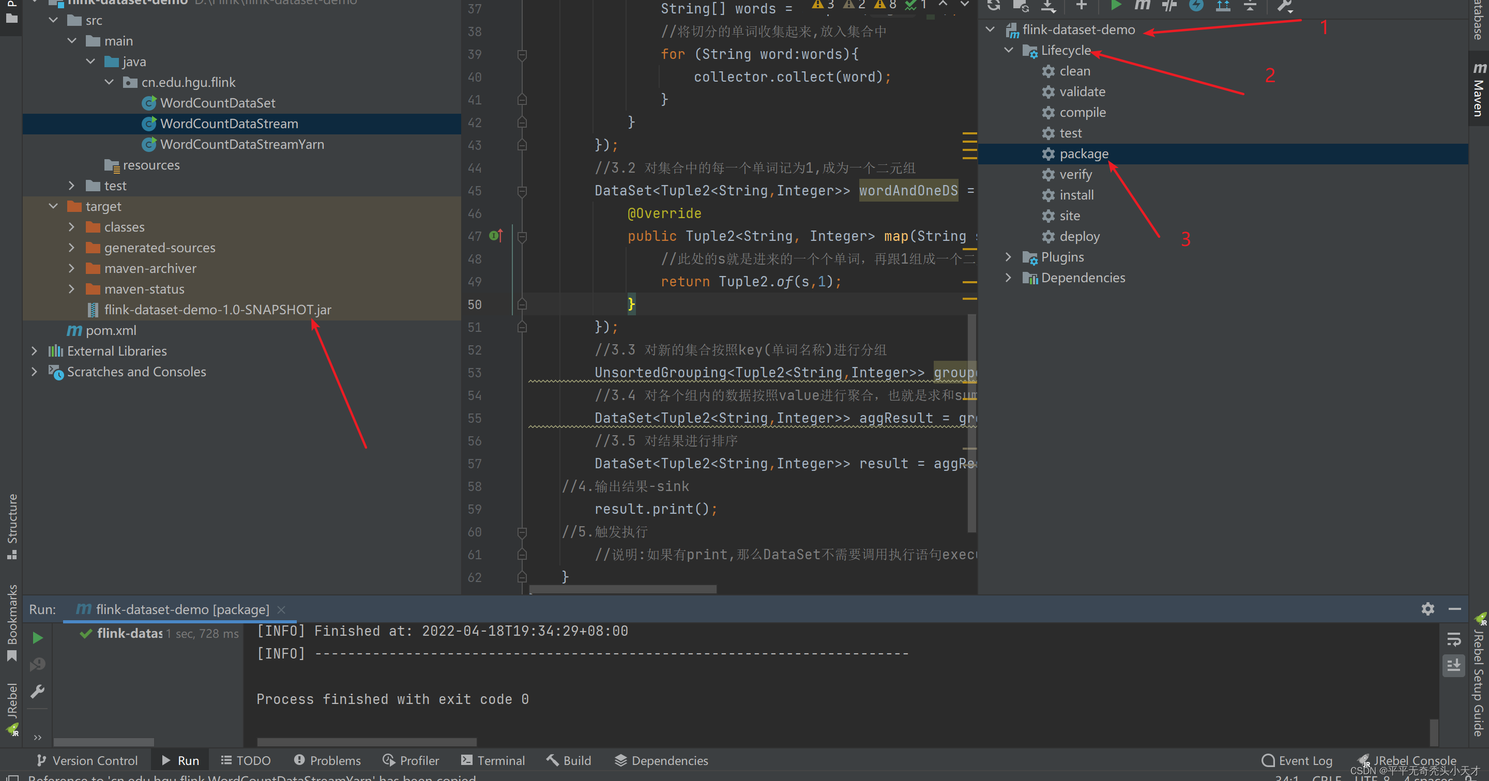
Task: Select the install lifecycle goal
Action: pyautogui.click(x=1076, y=195)
